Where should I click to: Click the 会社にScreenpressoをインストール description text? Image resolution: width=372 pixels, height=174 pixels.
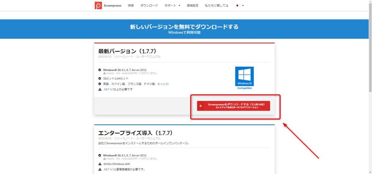pos(143,143)
